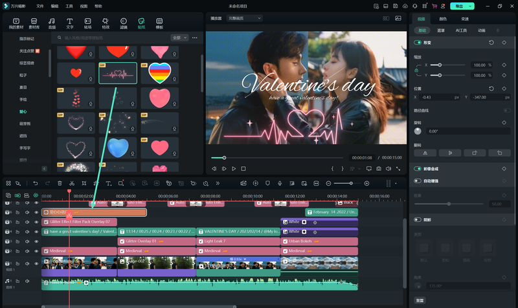Click the undo arrow in timeline toolbar

pyautogui.click(x=35, y=184)
